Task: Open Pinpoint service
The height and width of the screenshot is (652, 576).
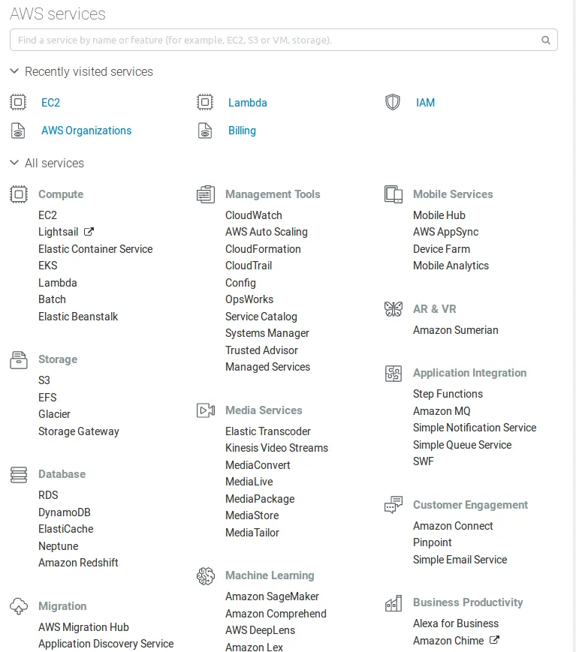Action: coord(432,542)
